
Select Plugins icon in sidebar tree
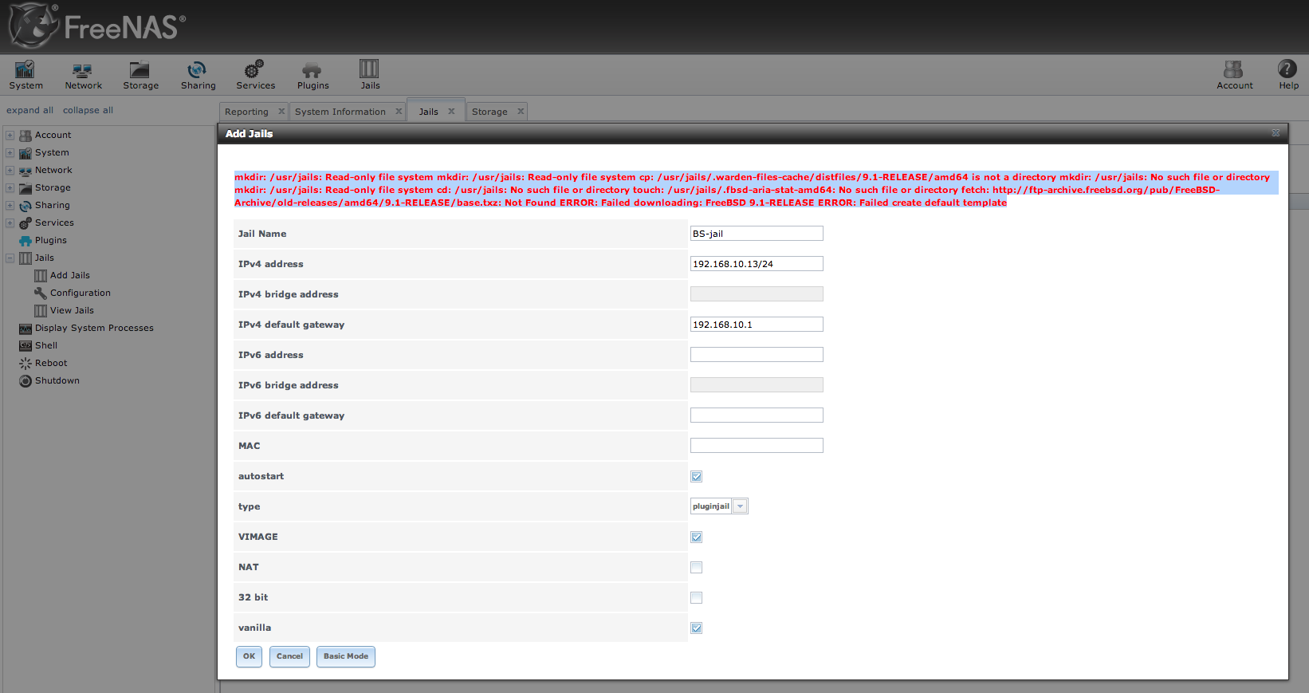click(26, 241)
